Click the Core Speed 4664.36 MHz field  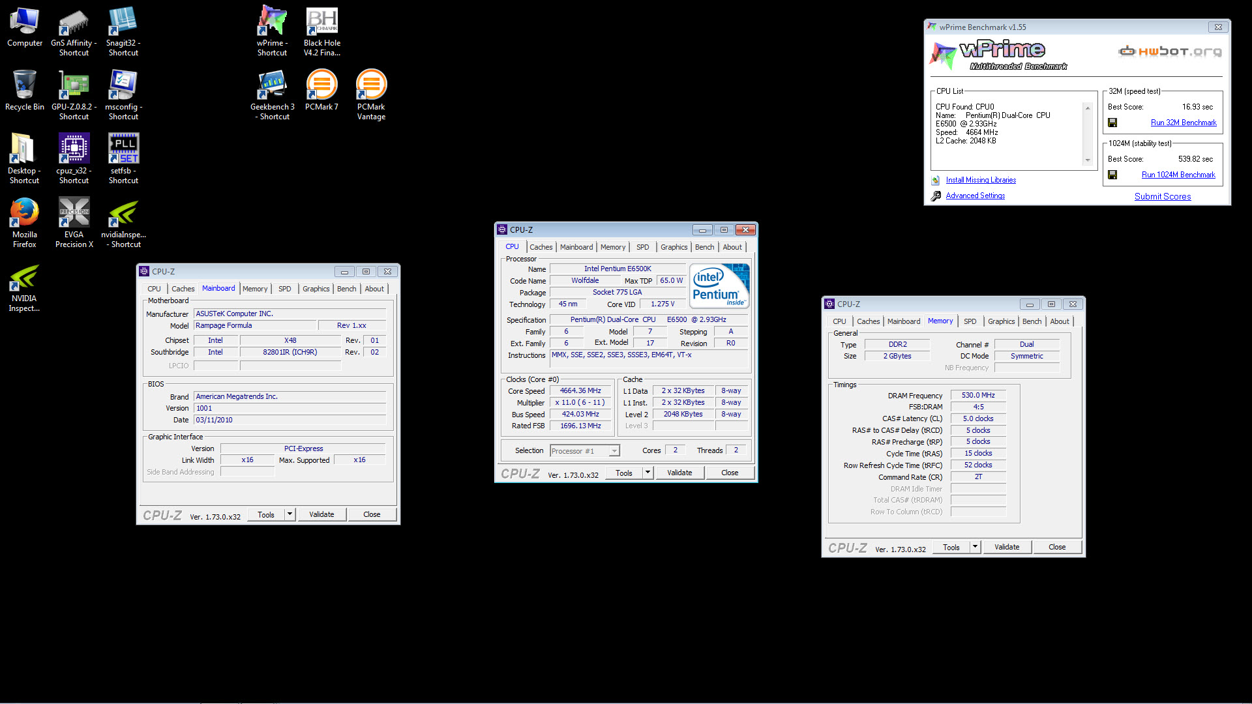tap(580, 391)
